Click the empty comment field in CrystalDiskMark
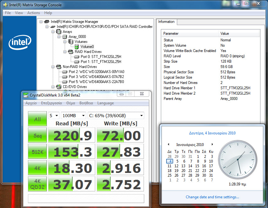 click(x=86, y=199)
